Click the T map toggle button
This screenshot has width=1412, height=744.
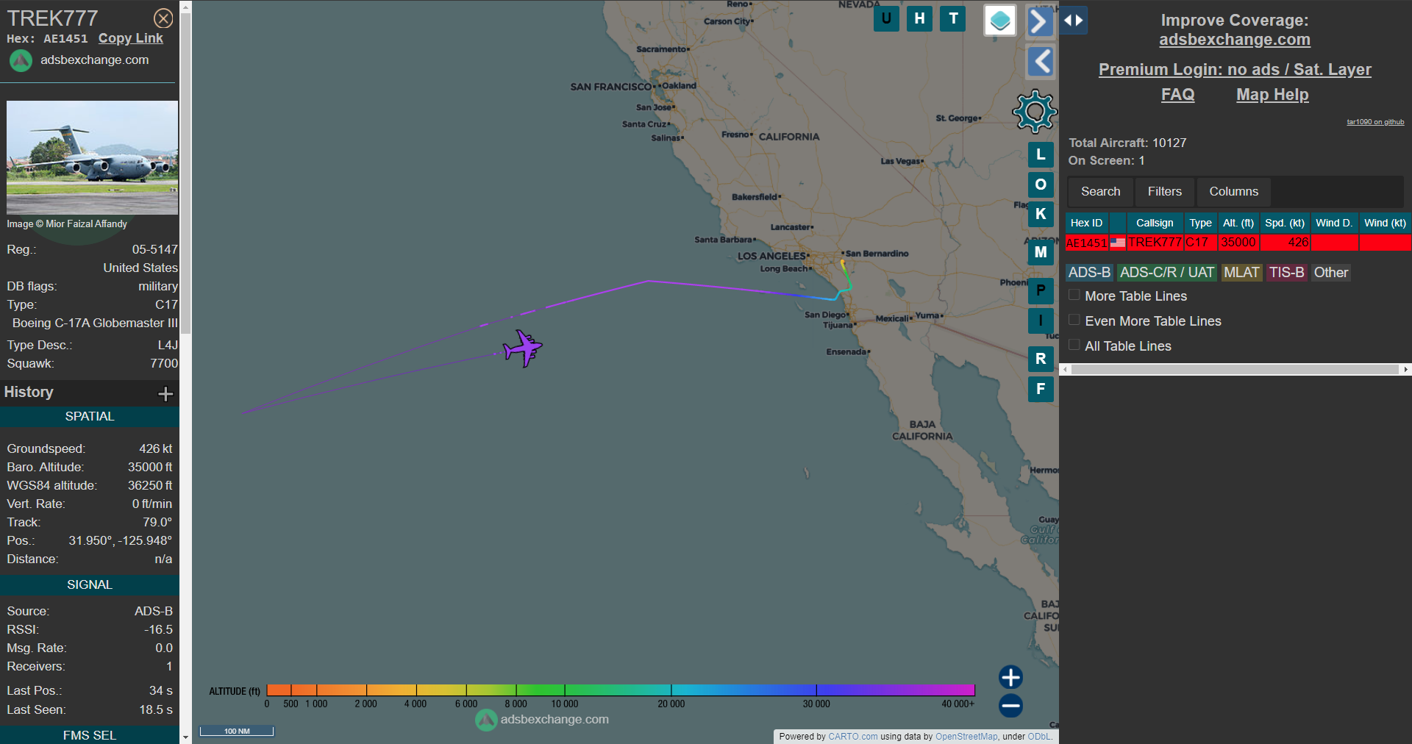[953, 18]
